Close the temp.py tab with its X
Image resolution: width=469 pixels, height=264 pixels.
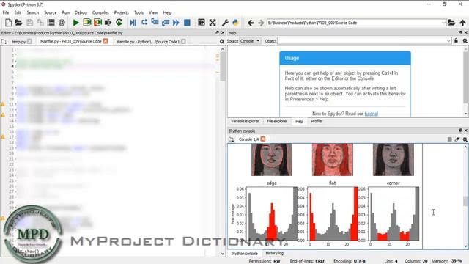click(x=29, y=42)
